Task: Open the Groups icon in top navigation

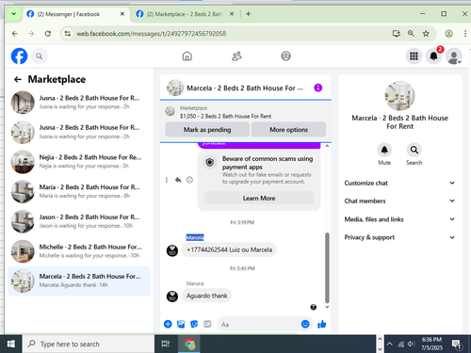Action: (285, 56)
